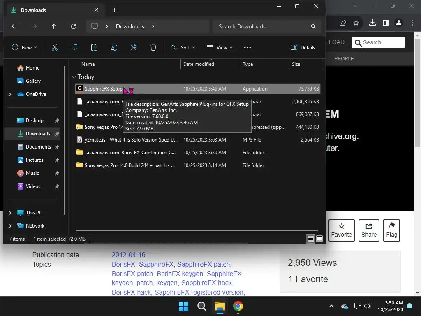Open Chrome side panel icon
Viewport: 421px width, 316px height.
click(386, 23)
